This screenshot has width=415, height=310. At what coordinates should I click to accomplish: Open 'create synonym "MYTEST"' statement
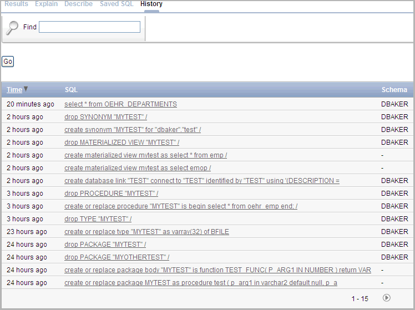click(133, 130)
